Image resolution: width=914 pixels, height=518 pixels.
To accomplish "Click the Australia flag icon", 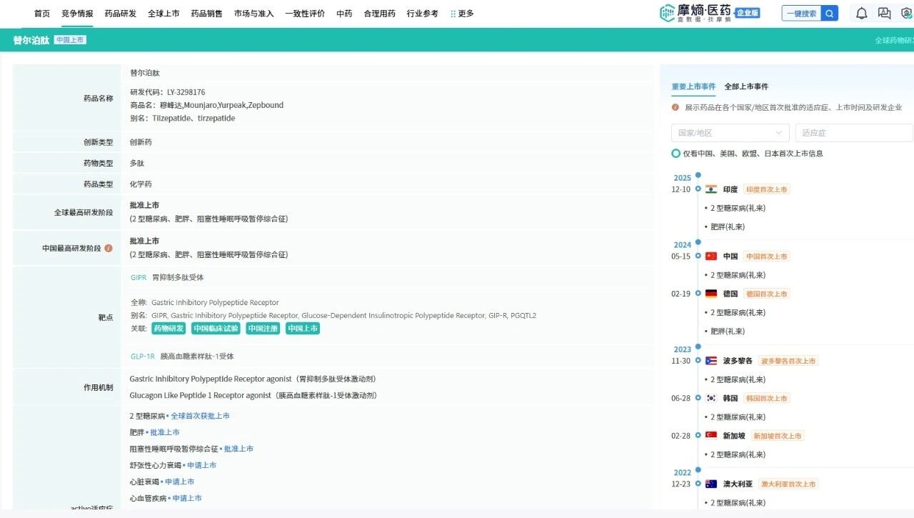I will tap(711, 484).
